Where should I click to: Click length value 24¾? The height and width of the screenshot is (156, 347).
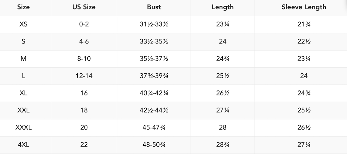tap(222, 58)
